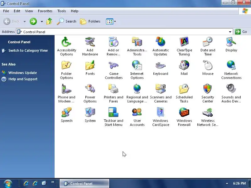Open Sounds and Audio Devices icon

(231, 89)
